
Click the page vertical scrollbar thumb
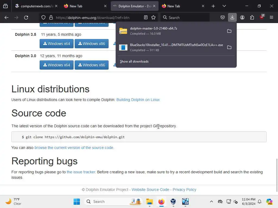(277, 175)
